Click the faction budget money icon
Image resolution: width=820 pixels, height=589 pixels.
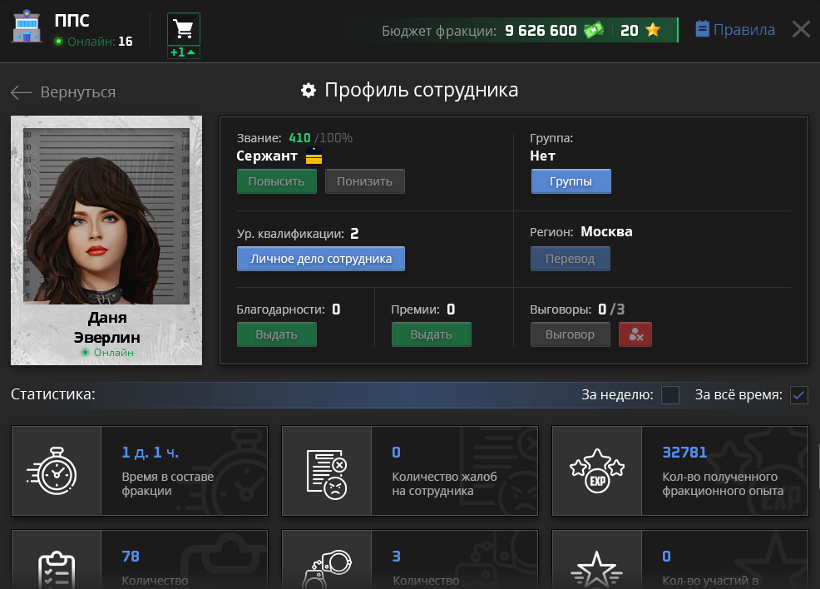click(592, 30)
